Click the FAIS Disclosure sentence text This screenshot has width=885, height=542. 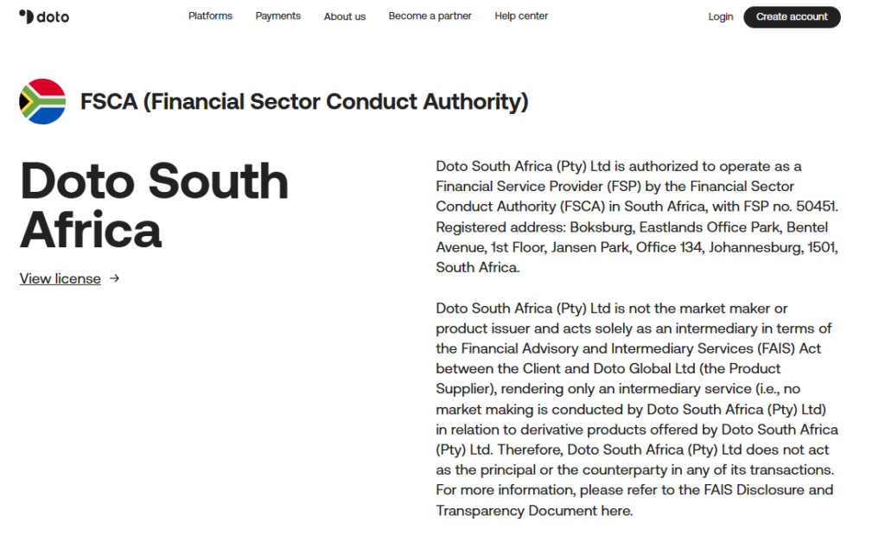[x=635, y=500]
